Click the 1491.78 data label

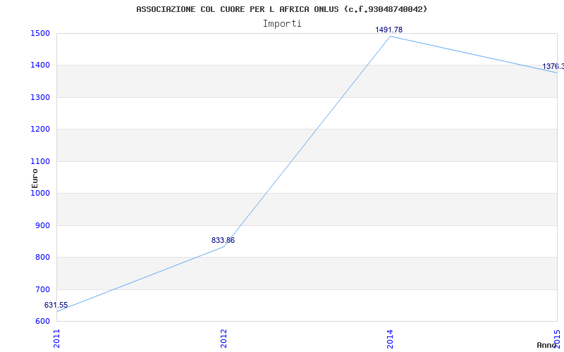(389, 30)
